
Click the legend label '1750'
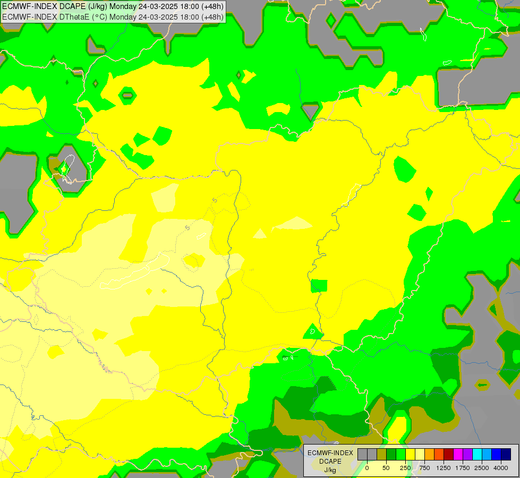coord(463,468)
